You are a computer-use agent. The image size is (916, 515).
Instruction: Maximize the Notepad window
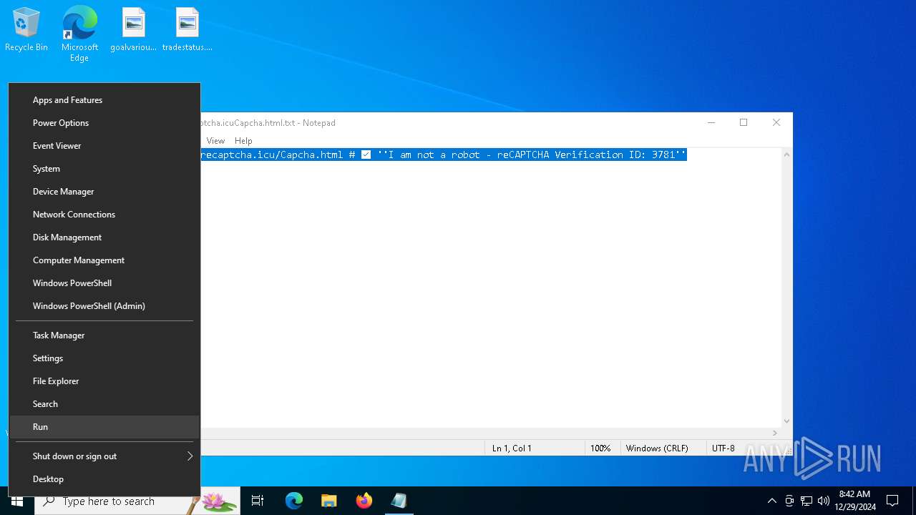(x=744, y=123)
